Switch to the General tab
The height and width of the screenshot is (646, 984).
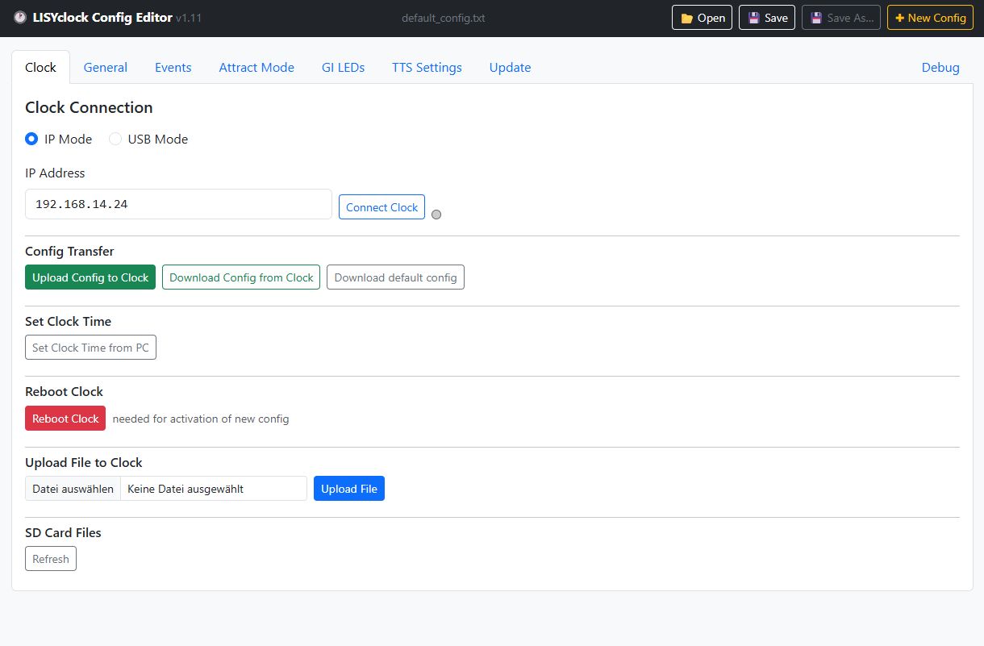point(105,68)
